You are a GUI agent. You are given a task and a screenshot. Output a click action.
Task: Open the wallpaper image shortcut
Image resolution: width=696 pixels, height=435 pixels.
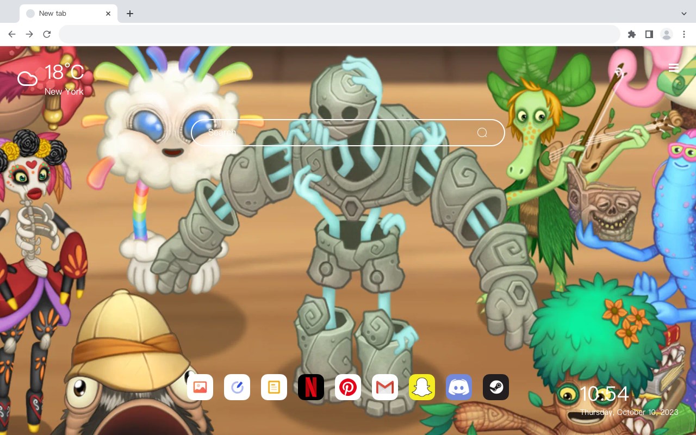point(200,387)
